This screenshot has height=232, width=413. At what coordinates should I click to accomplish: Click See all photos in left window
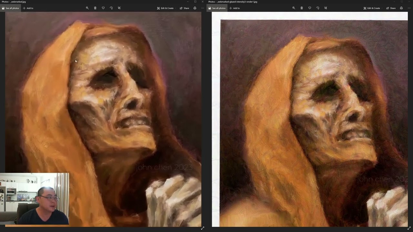[10, 8]
